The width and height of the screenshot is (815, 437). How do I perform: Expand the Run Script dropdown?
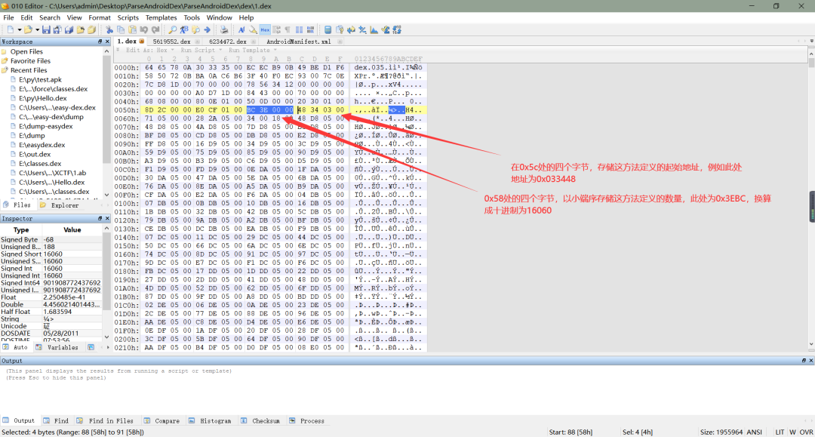tap(220, 50)
